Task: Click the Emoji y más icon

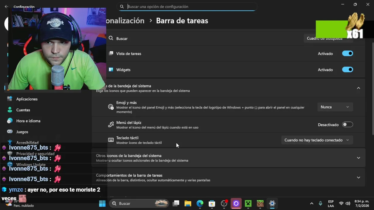Action: (111, 107)
